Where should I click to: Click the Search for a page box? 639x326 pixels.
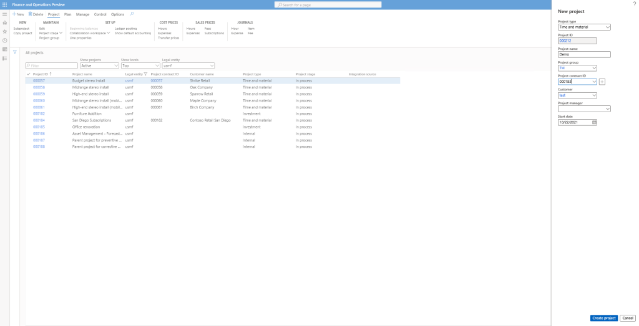tap(328, 4)
